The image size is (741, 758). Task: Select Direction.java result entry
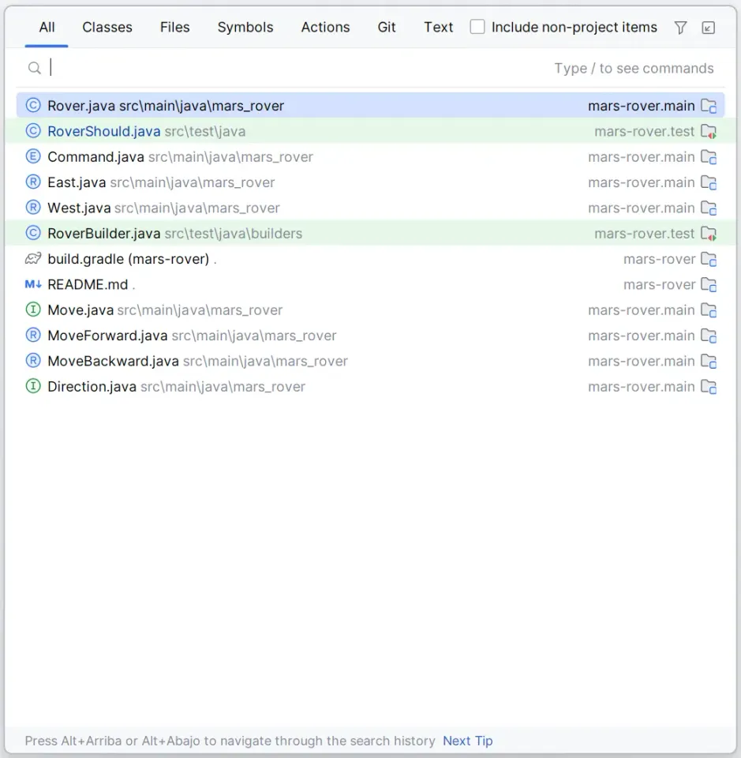[x=92, y=387]
